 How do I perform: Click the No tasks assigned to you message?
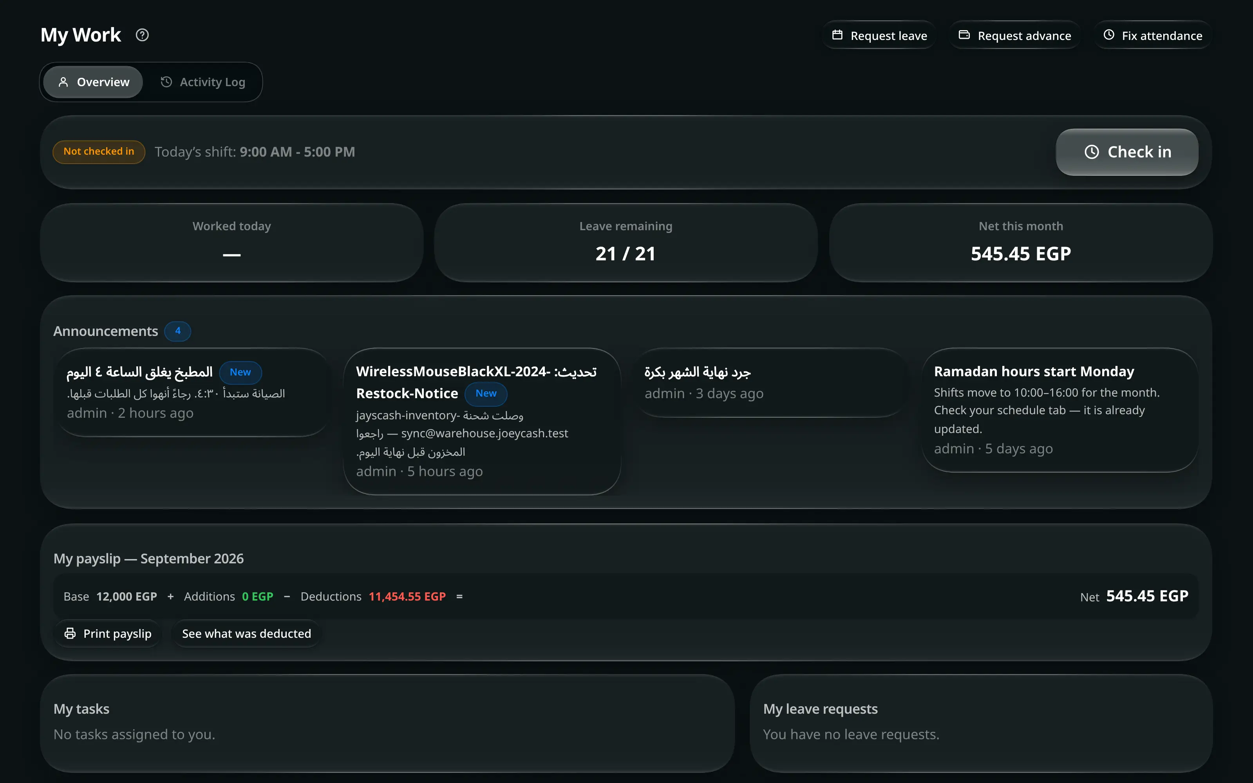pos(134,734)
